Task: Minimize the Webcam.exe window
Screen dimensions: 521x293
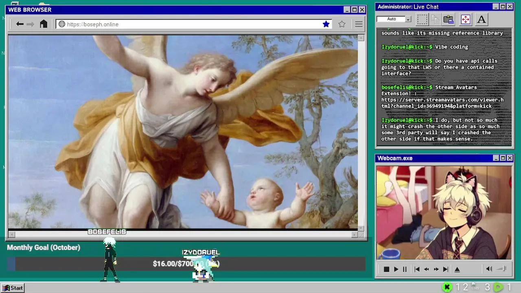Action: pyautogui.click(x=496, y=158)
